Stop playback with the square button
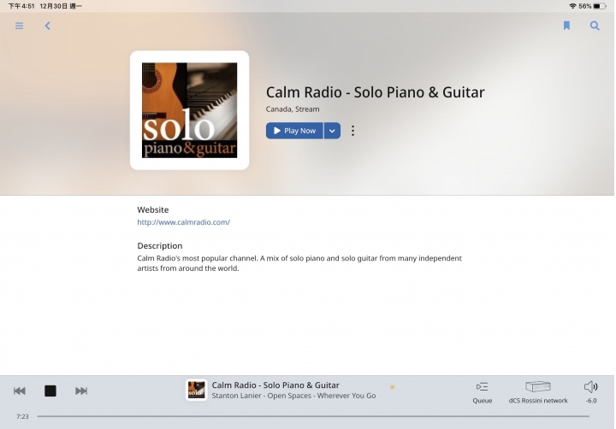This screenshot has width=616, height=429. pos(50,391)
